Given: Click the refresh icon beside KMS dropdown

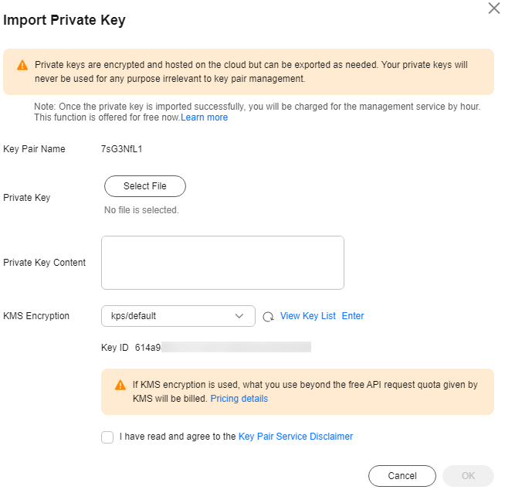Looking at the screenshot, I should [268, 316].
